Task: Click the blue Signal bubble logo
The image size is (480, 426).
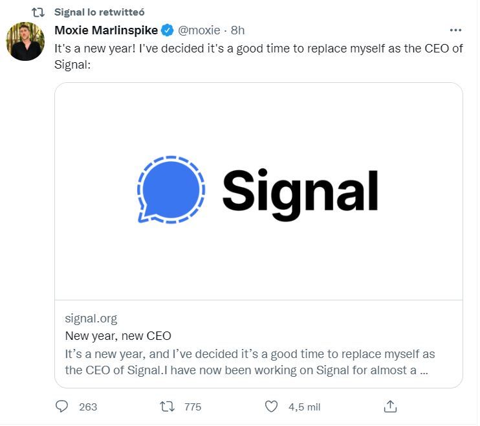Action: (x=171, y=190)
